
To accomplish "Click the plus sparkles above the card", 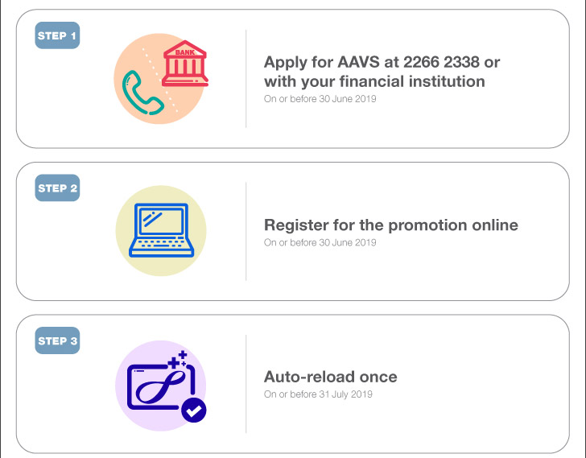I will click(178, 359).
